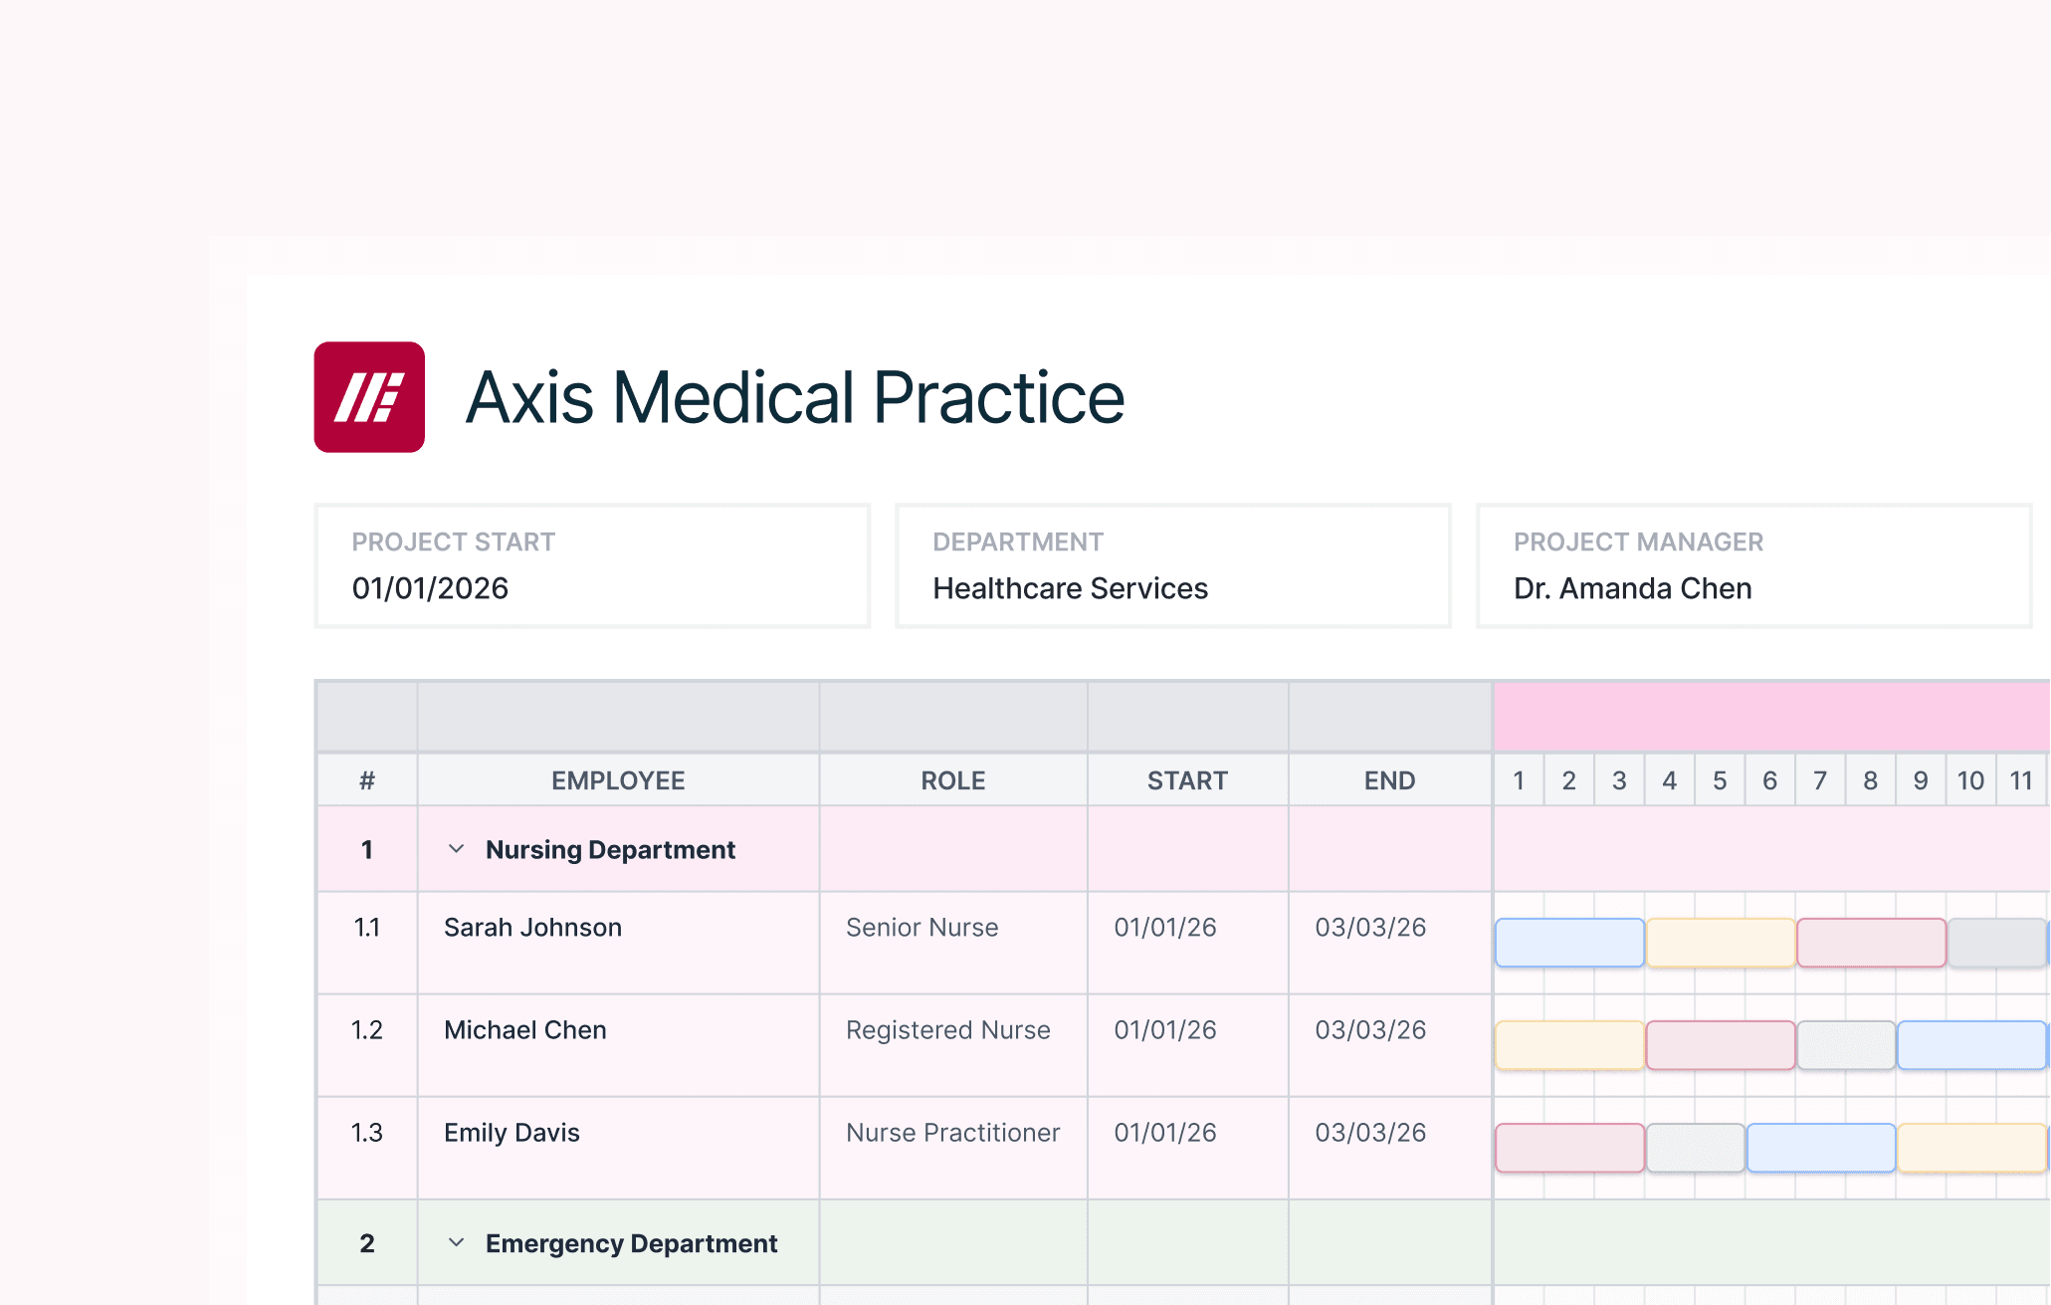
Task: Click the Nurse Practitioner role cell
Action: point(952,1133)
